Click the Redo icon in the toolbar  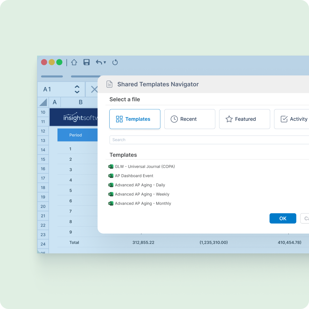(x=115, y=62)
